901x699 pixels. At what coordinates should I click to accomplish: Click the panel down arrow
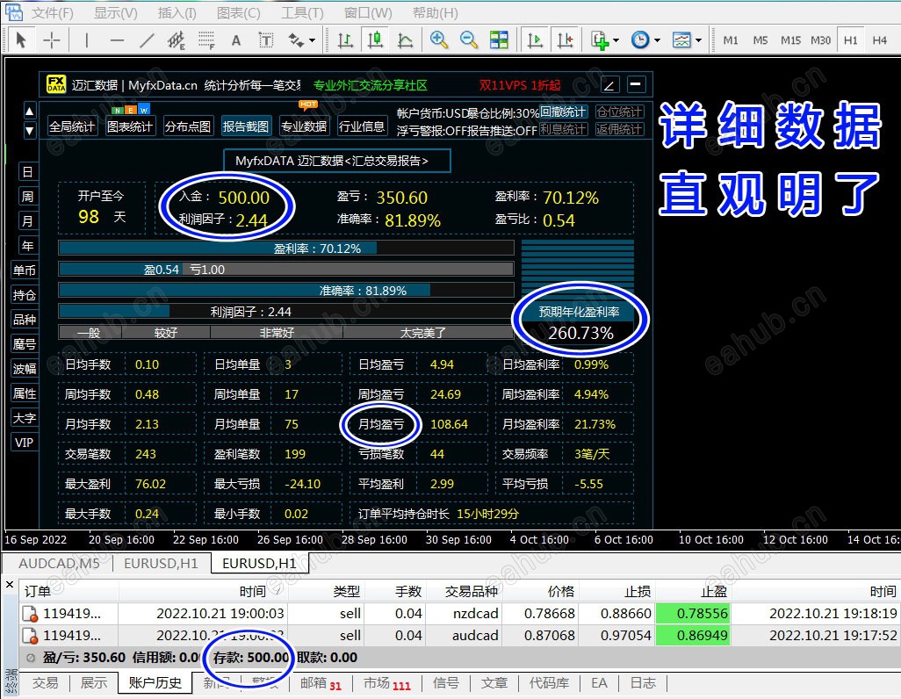pyautogui.click(x=30, y=131)
